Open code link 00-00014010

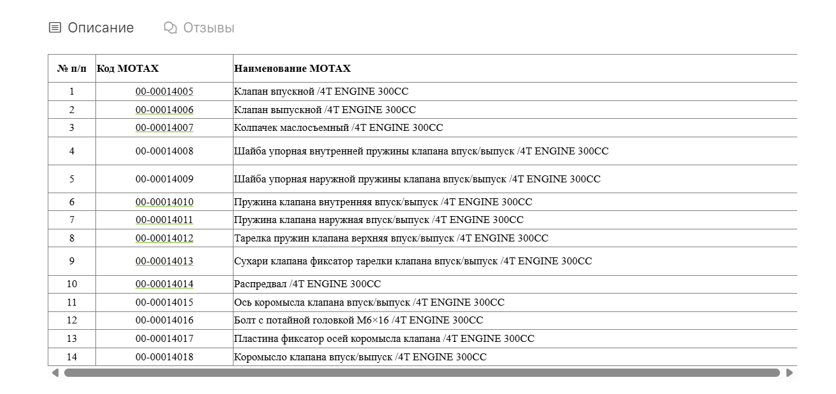pyautogui.click(x=164, y=202)
